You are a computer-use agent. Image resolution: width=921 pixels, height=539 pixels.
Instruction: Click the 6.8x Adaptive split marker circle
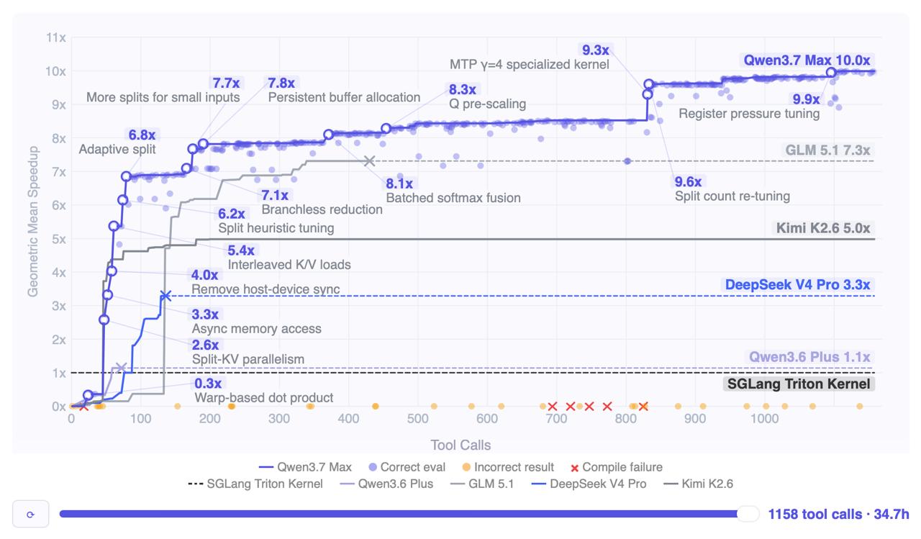126,176
